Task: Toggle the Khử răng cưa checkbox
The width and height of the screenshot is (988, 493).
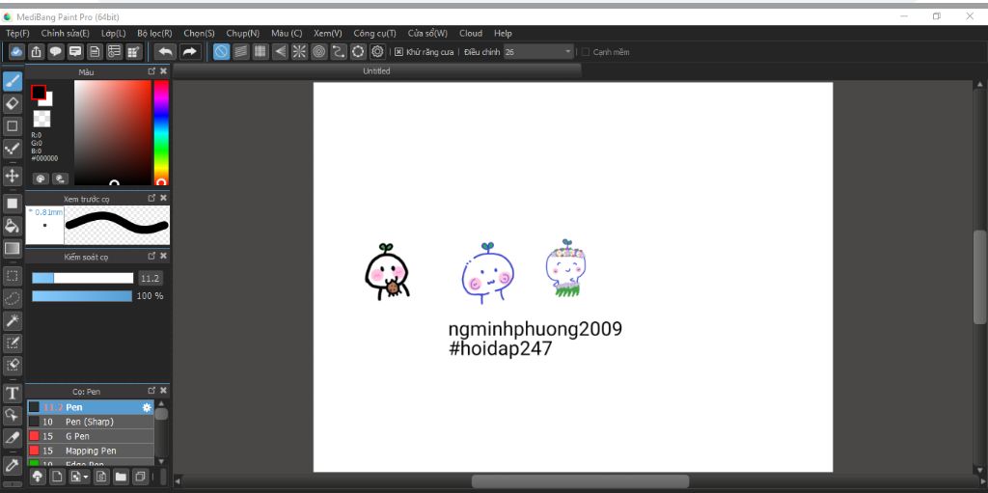Action: click(x=398, y=52)
